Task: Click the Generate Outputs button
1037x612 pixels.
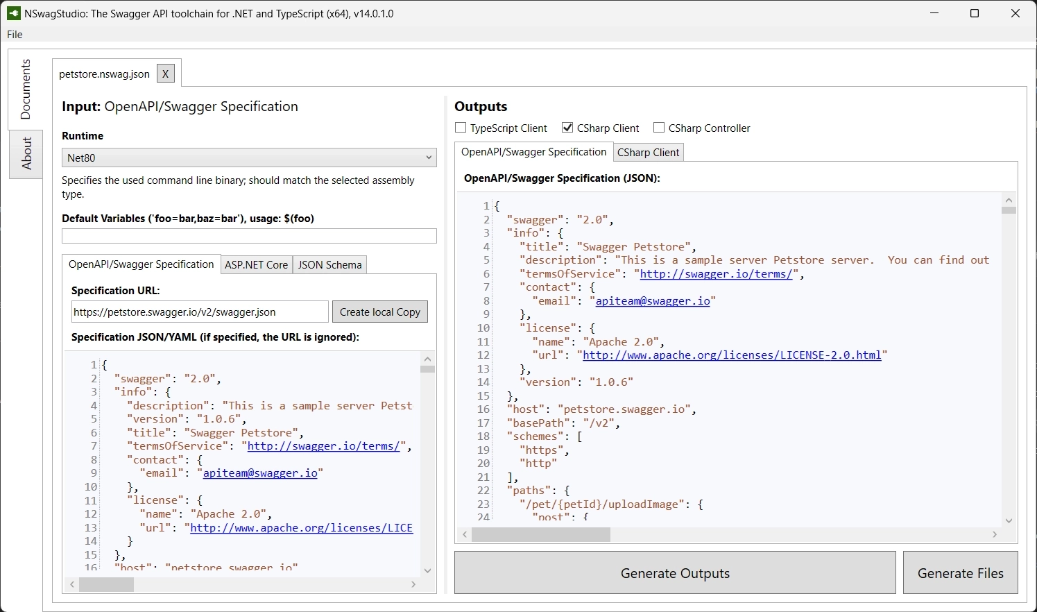Action: [x=675, y=573]
